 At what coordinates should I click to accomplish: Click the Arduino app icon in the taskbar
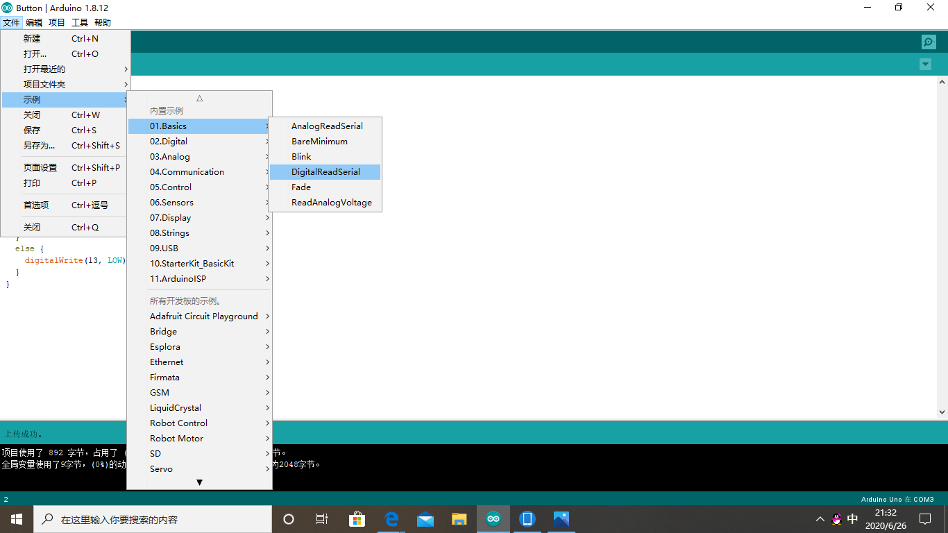tap(493, 519)
